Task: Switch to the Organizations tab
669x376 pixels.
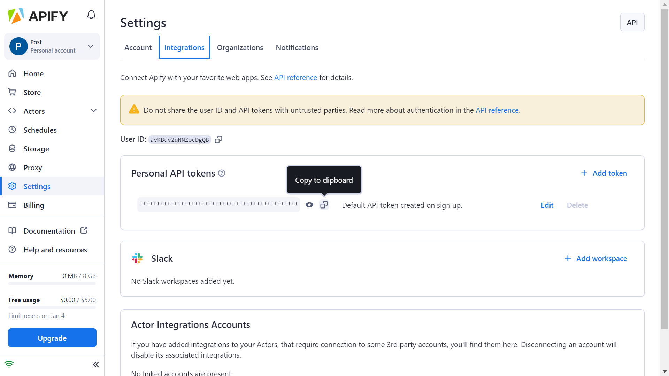Action: 240,48
